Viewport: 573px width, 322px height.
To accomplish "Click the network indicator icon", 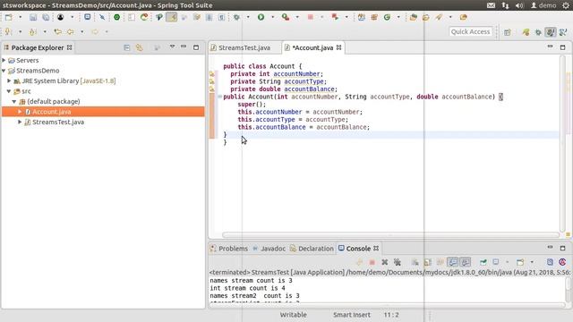I will [505, 5].
